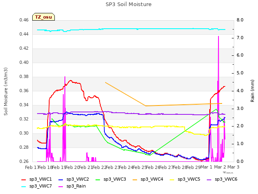Click the 7.0 rain axis tick label

tap(240, 38)
